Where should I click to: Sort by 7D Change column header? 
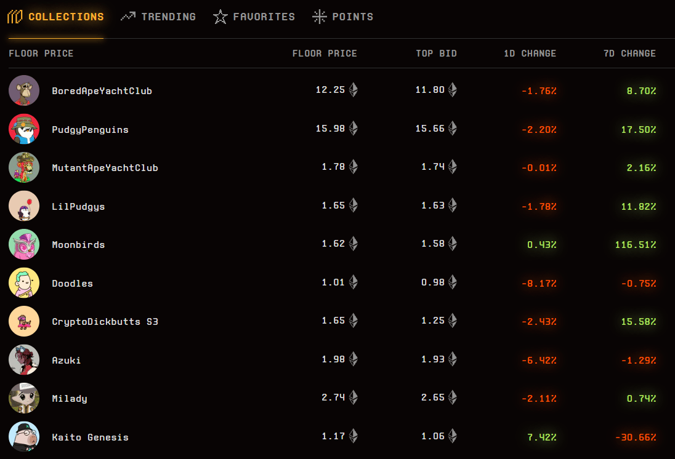click(629, 54)
